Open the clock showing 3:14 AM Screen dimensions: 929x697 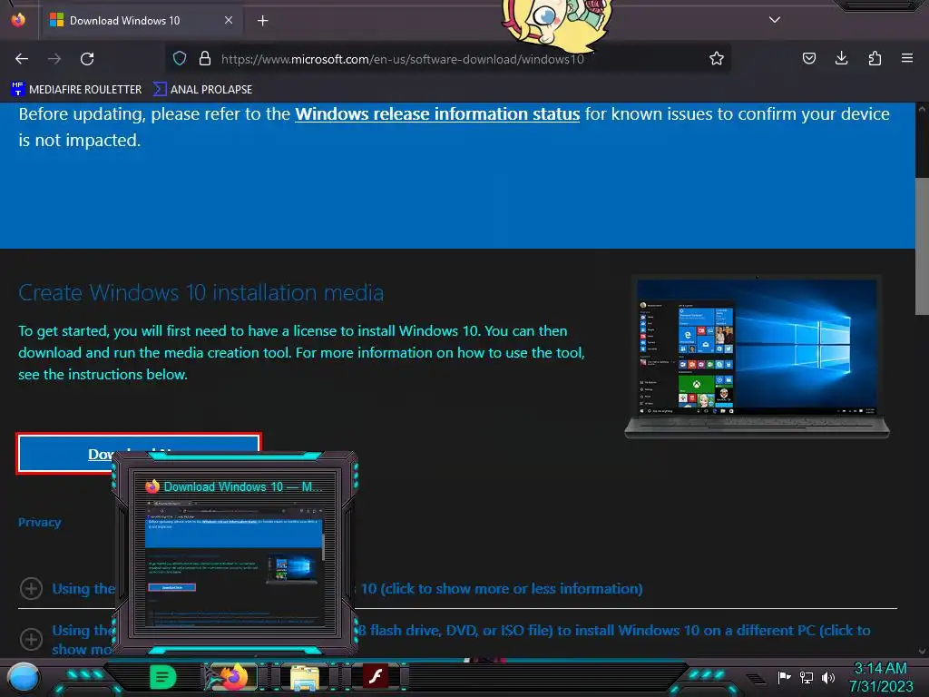880,677
